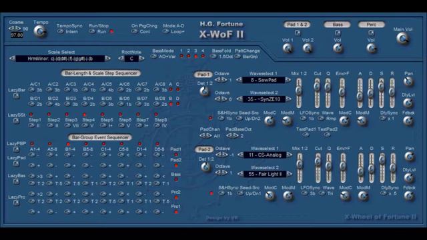Click the PadChan stepper arrows
Viewport: 427px width, 240px height.
tap(205, 135)
